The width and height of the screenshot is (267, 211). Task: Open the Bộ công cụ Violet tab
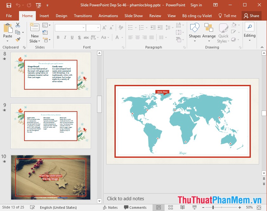197,16
